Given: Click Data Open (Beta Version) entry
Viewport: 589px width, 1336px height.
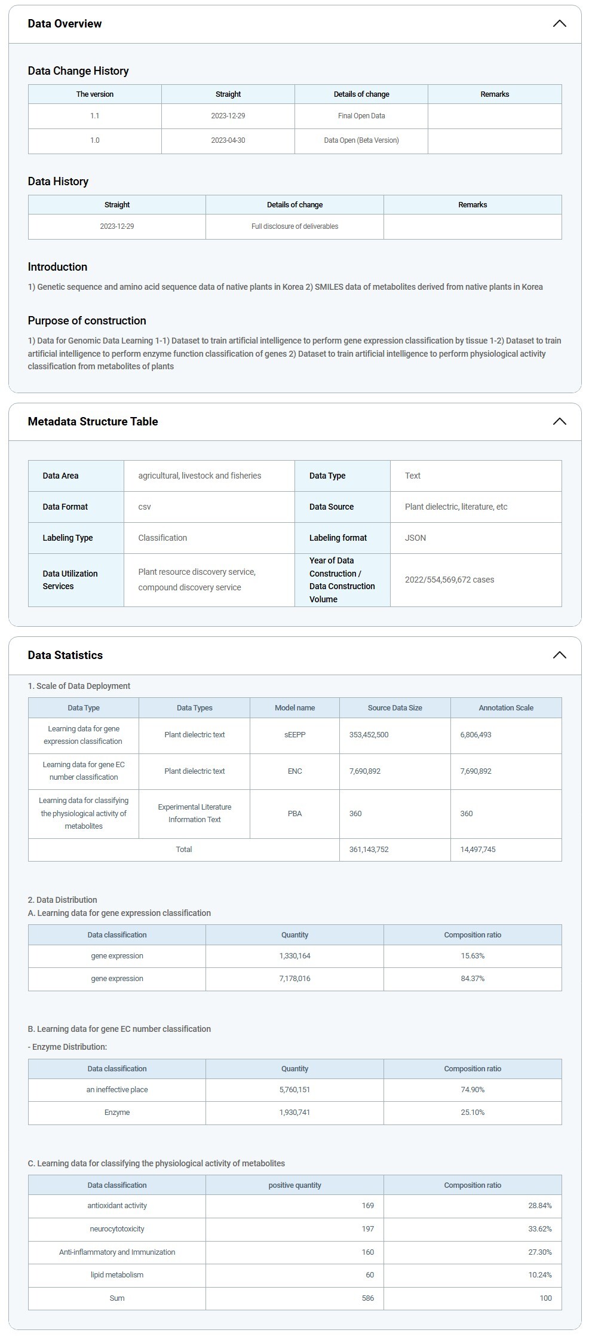Looking at the screenshot, I should 361,140.
